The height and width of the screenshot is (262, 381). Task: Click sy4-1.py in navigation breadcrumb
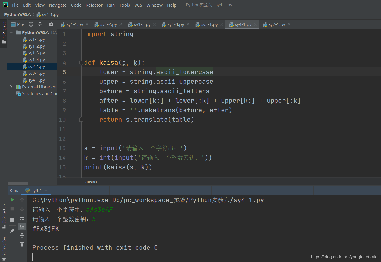pyautogui.click(x=48, y=15)
